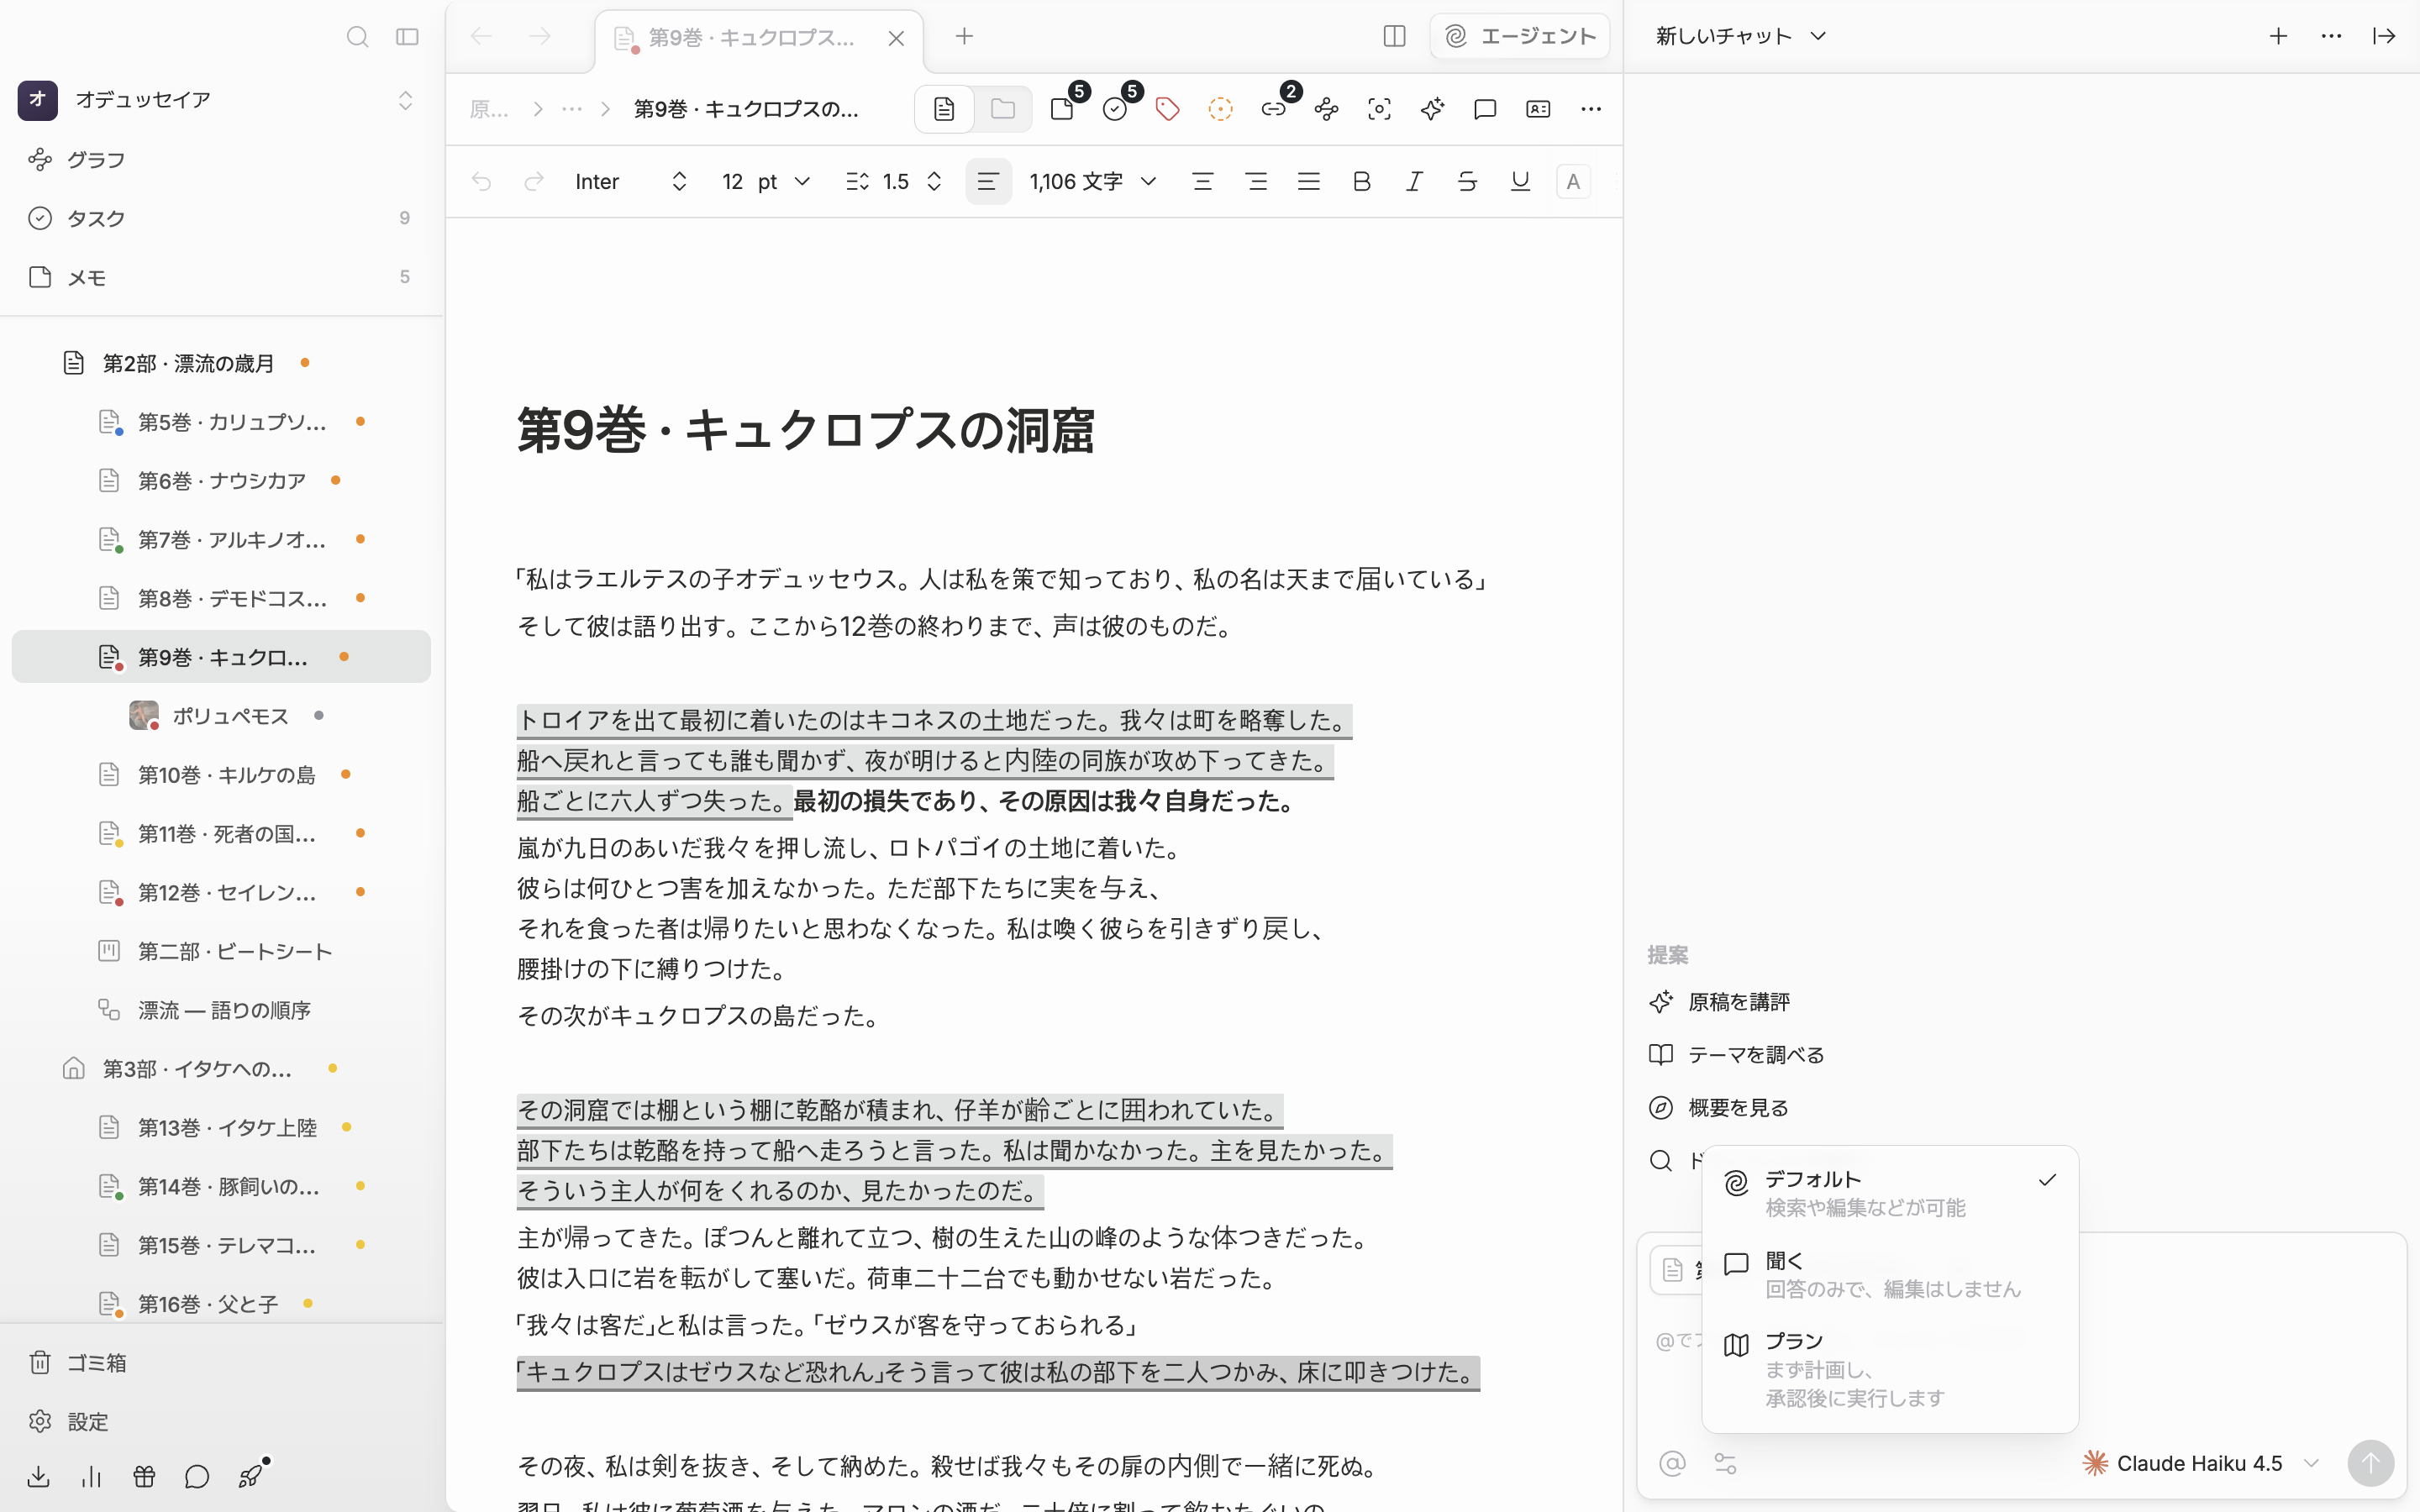
Task: Send the chat message arrow button
Action: pos(2370,1464)
